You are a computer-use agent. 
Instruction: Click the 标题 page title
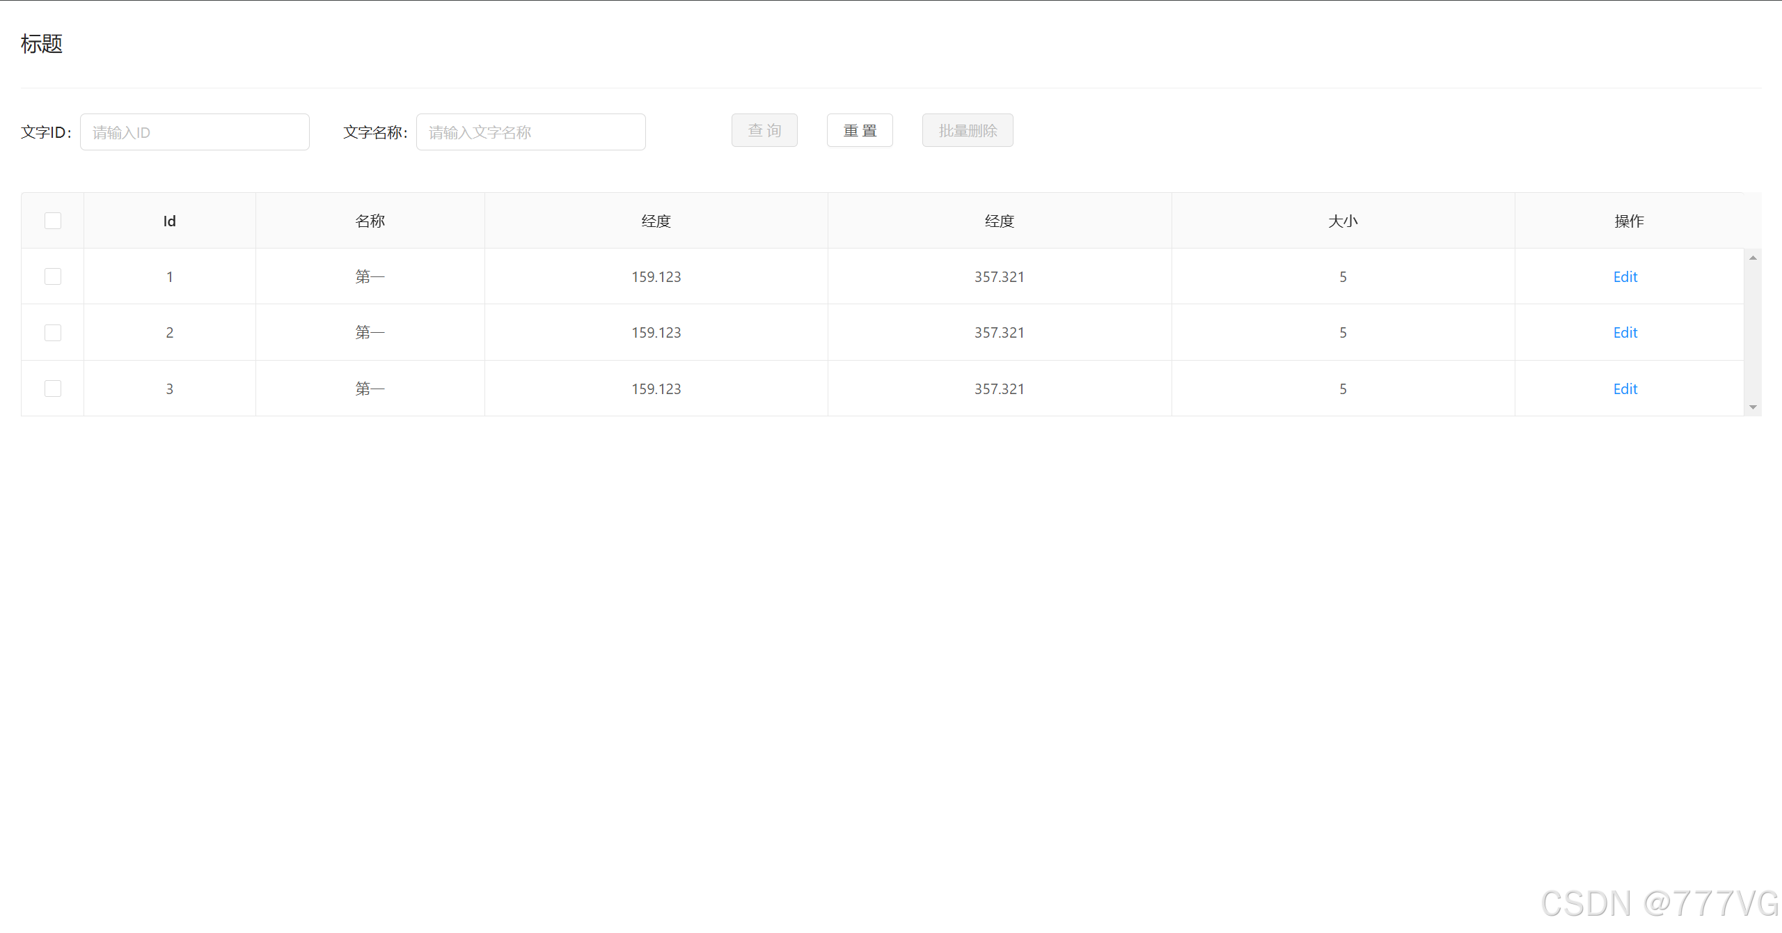(x=41, y=44)
